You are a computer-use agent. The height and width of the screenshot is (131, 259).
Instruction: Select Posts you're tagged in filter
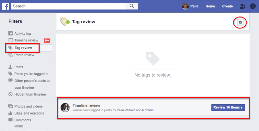[x=31, y=74]
